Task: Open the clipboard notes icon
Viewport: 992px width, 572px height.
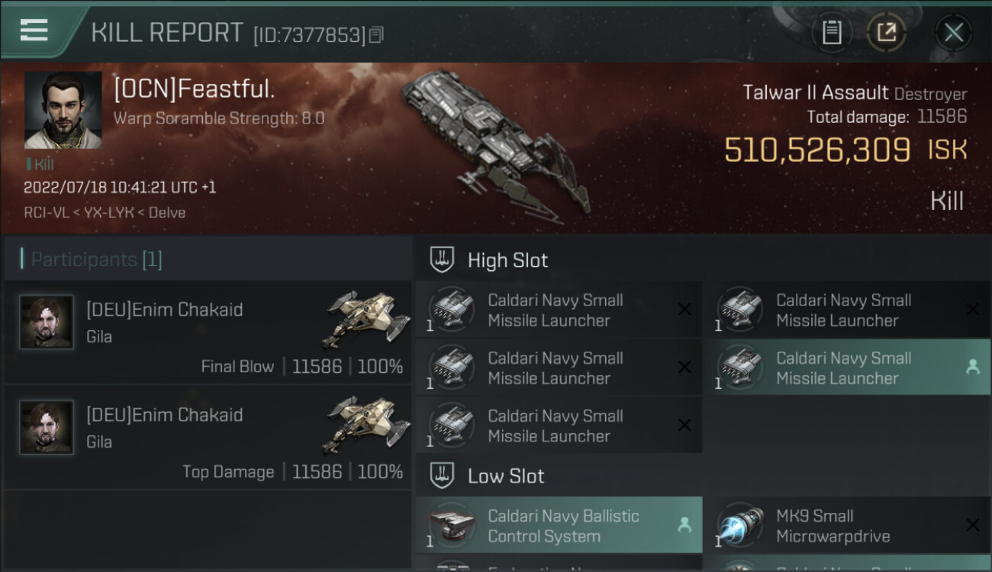Action: tap(832, 33)
